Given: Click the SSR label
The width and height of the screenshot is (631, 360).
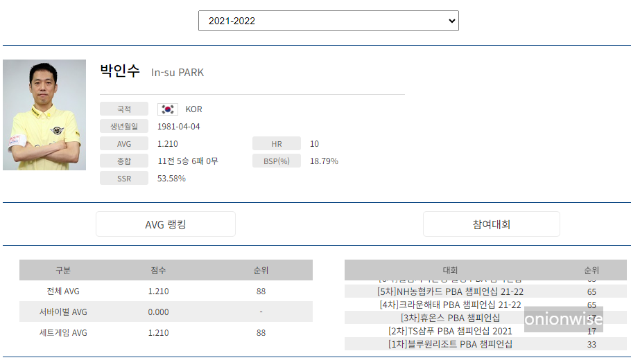Looking at the screenshot, I should click(124, 179).
